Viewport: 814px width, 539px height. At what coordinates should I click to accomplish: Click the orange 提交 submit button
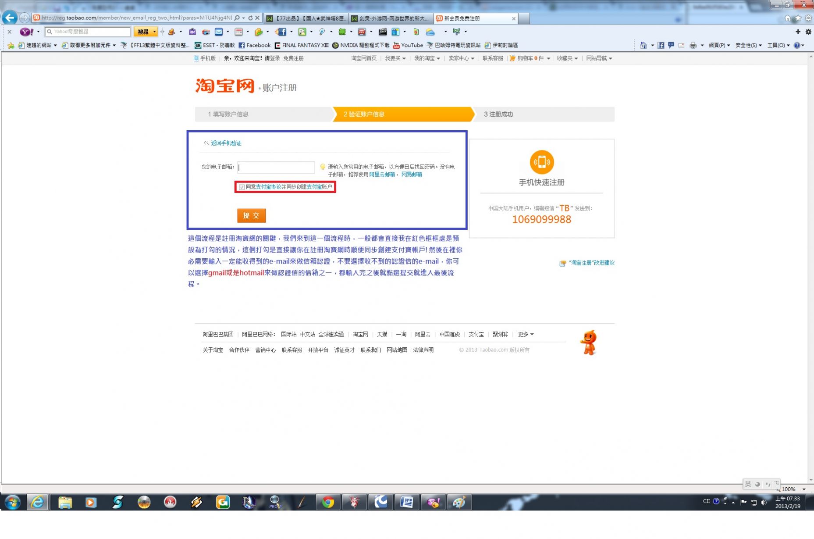[251, 215]
